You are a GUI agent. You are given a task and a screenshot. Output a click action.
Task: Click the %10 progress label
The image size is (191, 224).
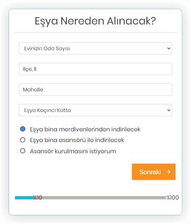[38, 198]
